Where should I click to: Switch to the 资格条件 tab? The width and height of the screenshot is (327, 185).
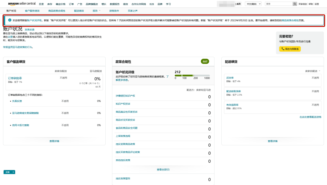coord(114,11)
